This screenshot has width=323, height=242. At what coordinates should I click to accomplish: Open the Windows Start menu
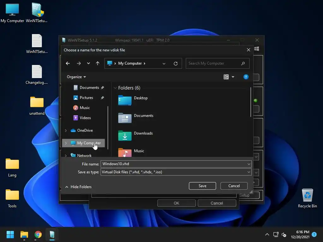pos(10,234)
